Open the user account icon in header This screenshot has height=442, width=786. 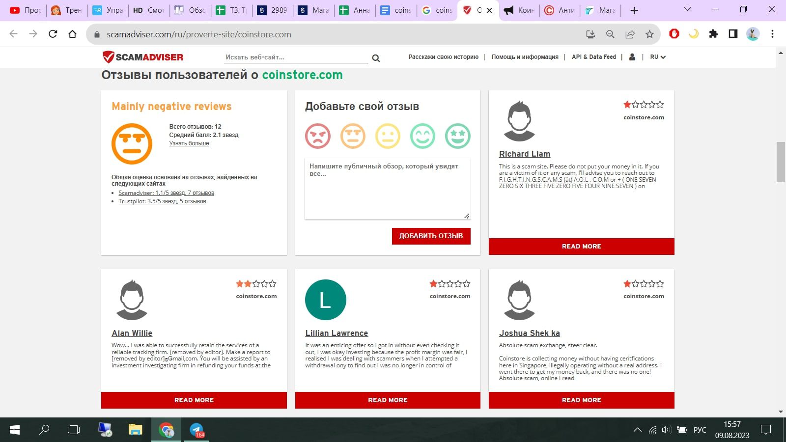click(632, 57)
